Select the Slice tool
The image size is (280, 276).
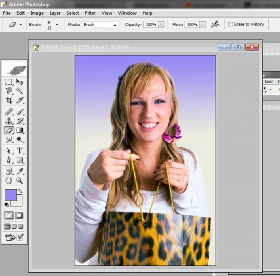(20, 100)
